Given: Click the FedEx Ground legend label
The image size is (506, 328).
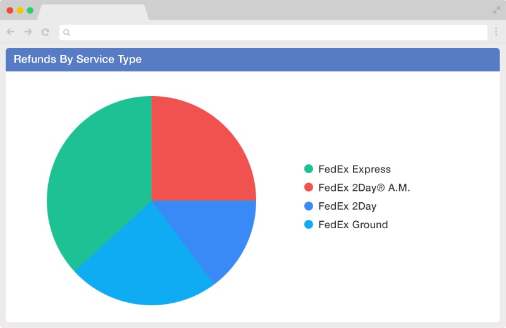Looking at the screenshot, I should tap(353, 224).
